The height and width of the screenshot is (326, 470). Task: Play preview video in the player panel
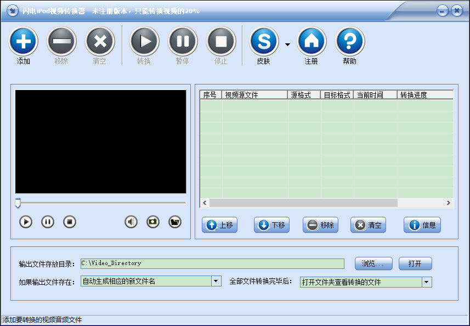pyautogui.click(x=26, y=222)
